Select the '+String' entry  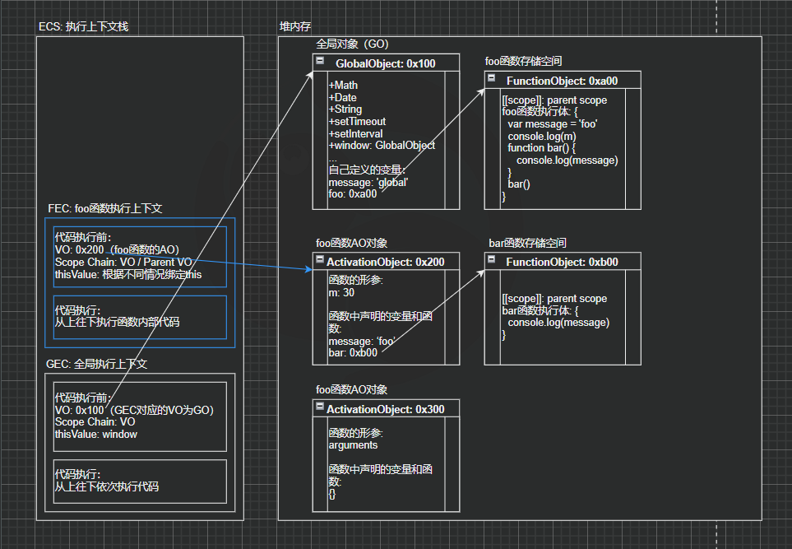345,109
